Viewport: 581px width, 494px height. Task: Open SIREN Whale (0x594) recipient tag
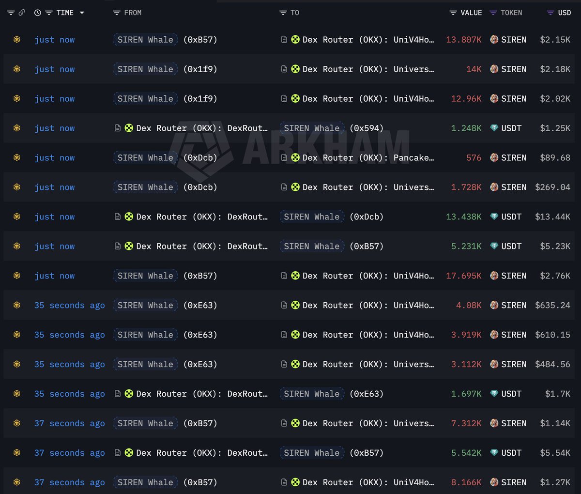coord(312,128)
